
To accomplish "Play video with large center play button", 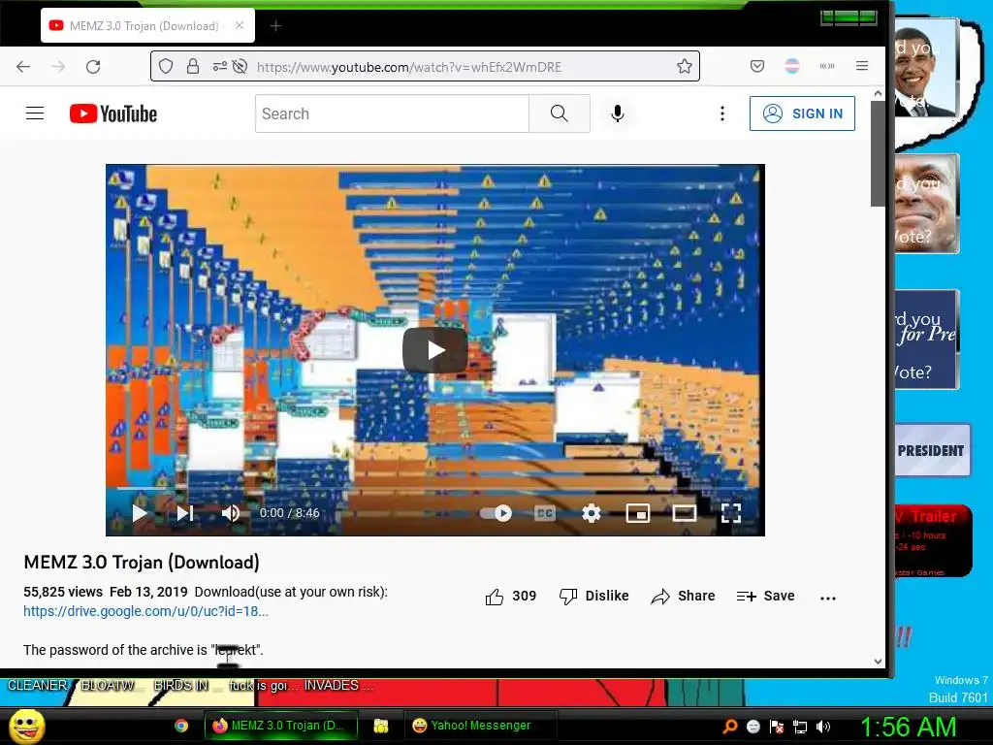I will [x=435, y=350].
